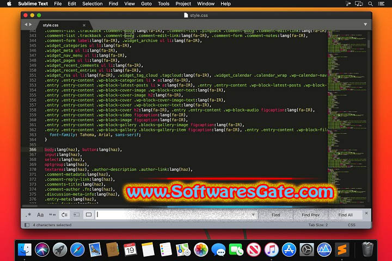This screenshot has width=392, height=261.
Task: Open the View menu
Action: (x=130, y=4)
